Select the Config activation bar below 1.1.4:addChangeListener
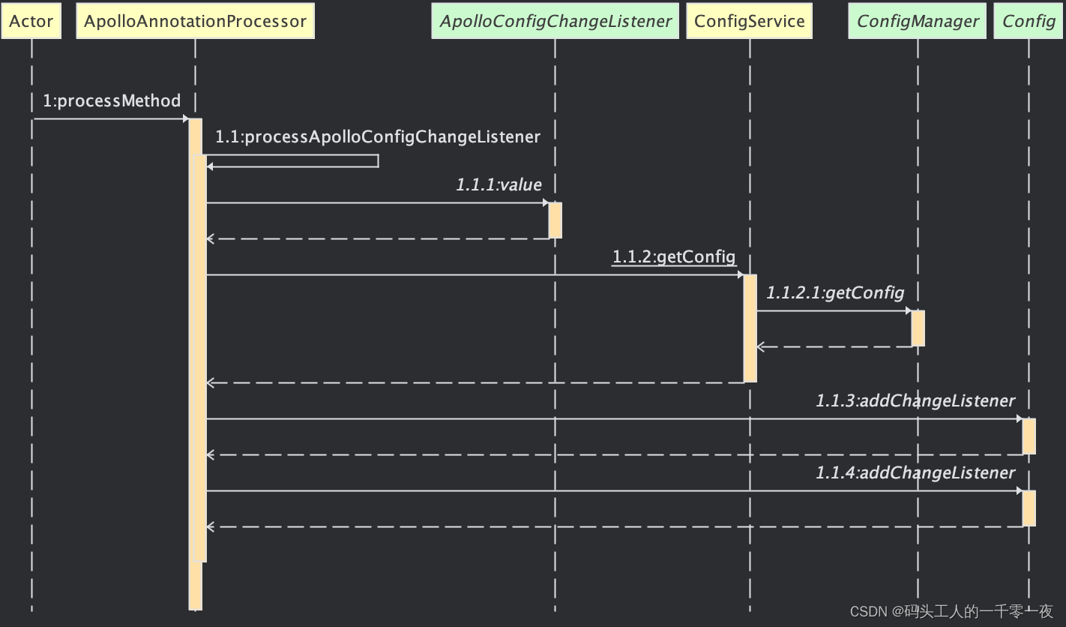Screen dimensions: 1066x627 [1029, 508]
